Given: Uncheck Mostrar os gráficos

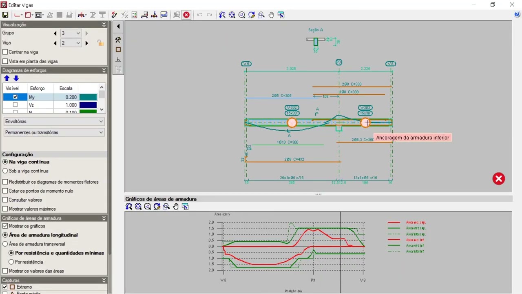Looking at the screenshot, I should 5,226.
